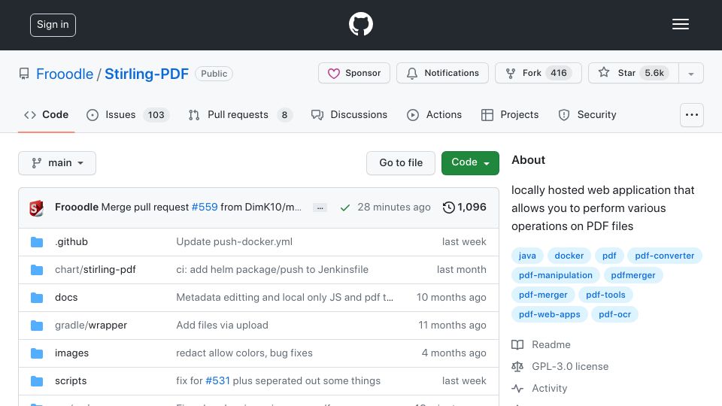
Task: Open the hamburger navigation menu
Action: (x=680, y=24)
